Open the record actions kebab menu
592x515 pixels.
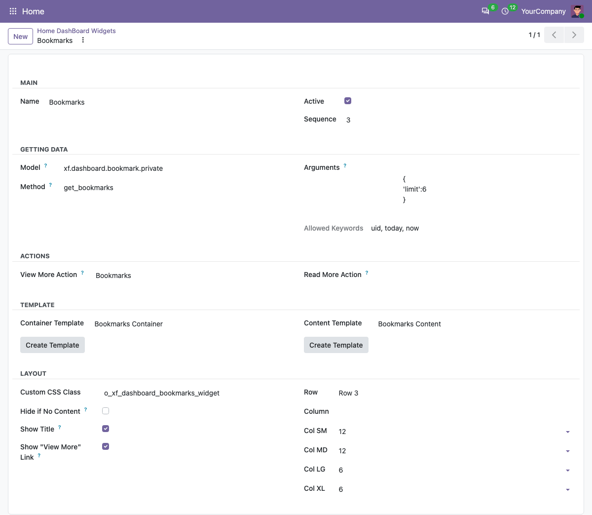(x=83, y=40)
